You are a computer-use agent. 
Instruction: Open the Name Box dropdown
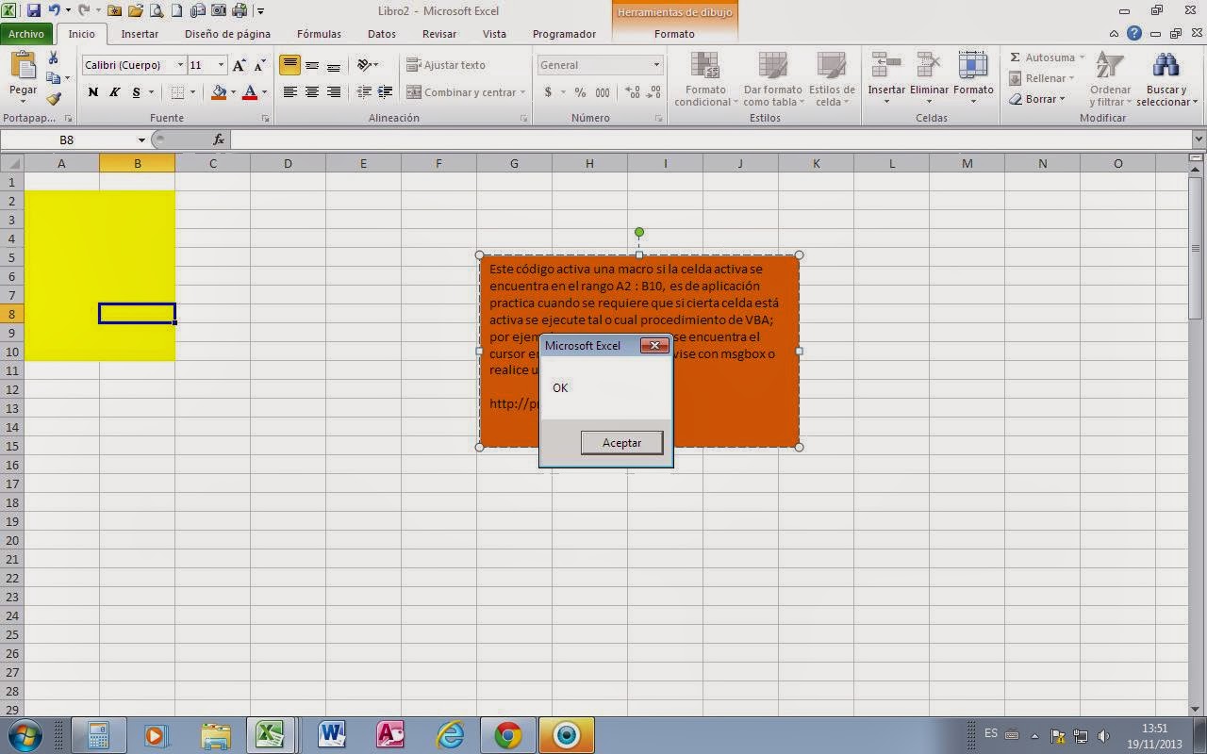point(141,139)
